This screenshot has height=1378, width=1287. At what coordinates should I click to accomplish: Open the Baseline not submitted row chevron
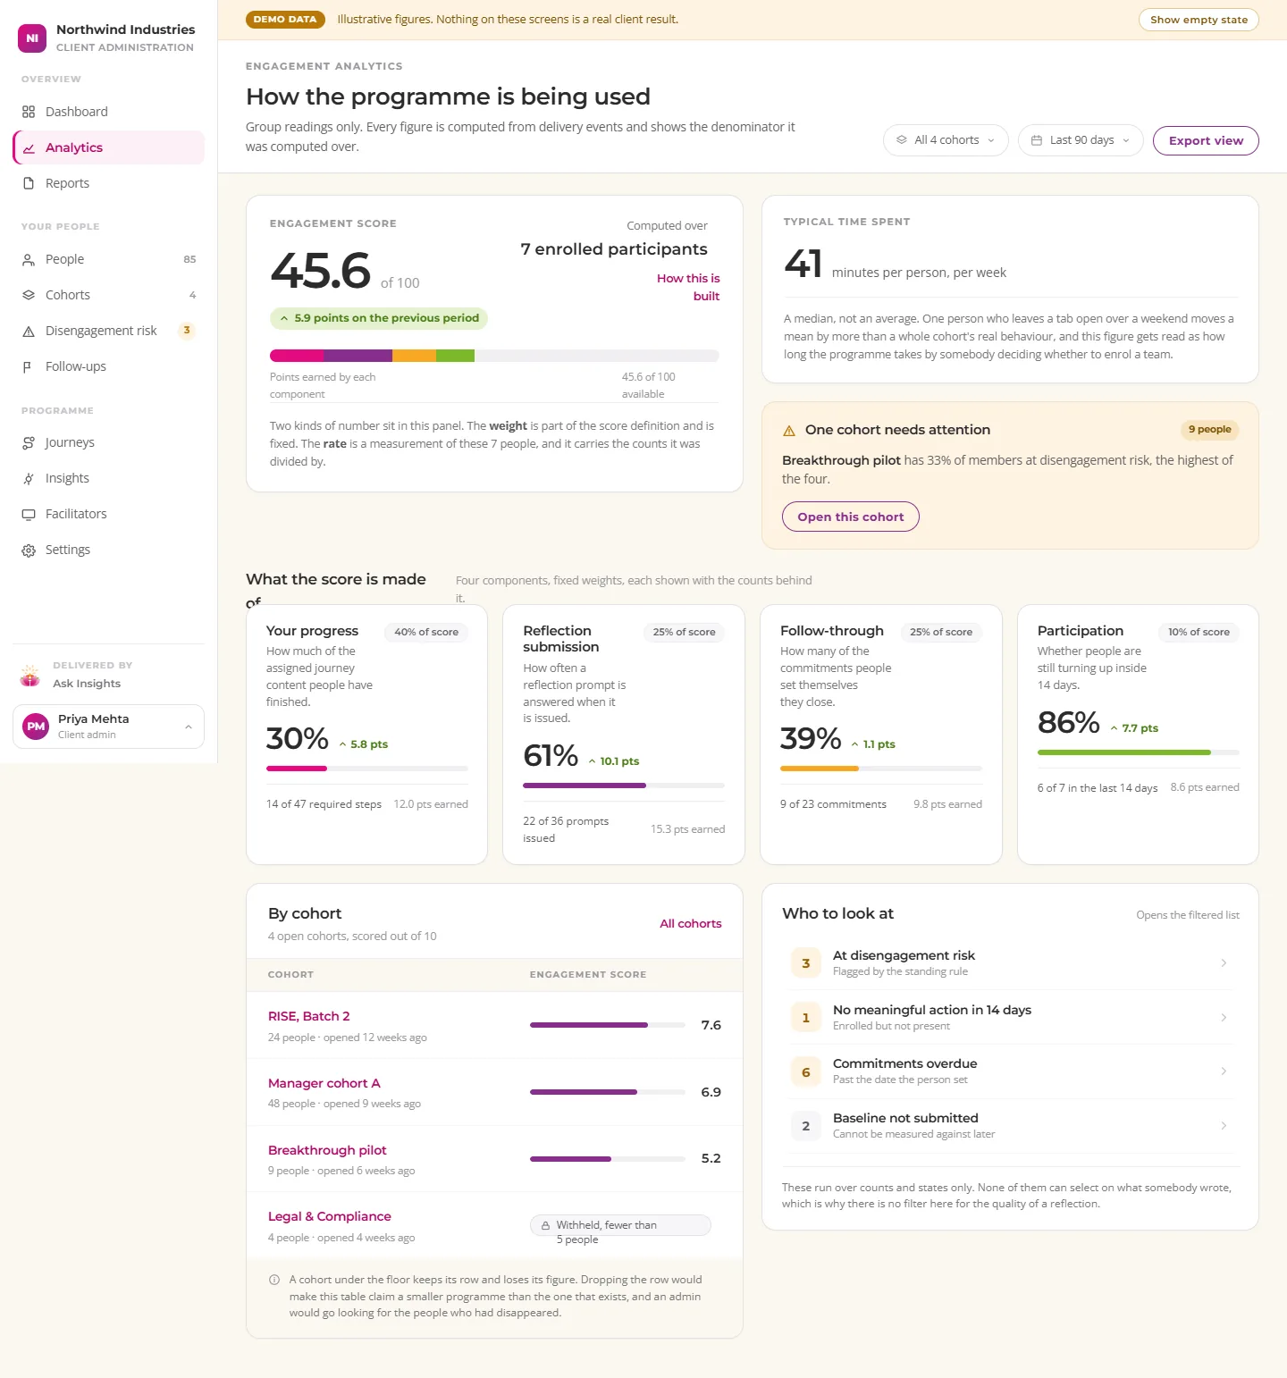tap(1224, 1125)
